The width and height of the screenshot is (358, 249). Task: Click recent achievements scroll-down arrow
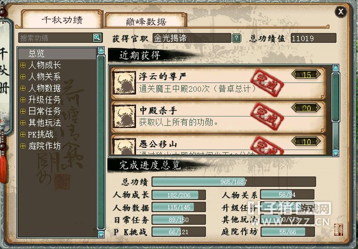click(x=335, y=153)
